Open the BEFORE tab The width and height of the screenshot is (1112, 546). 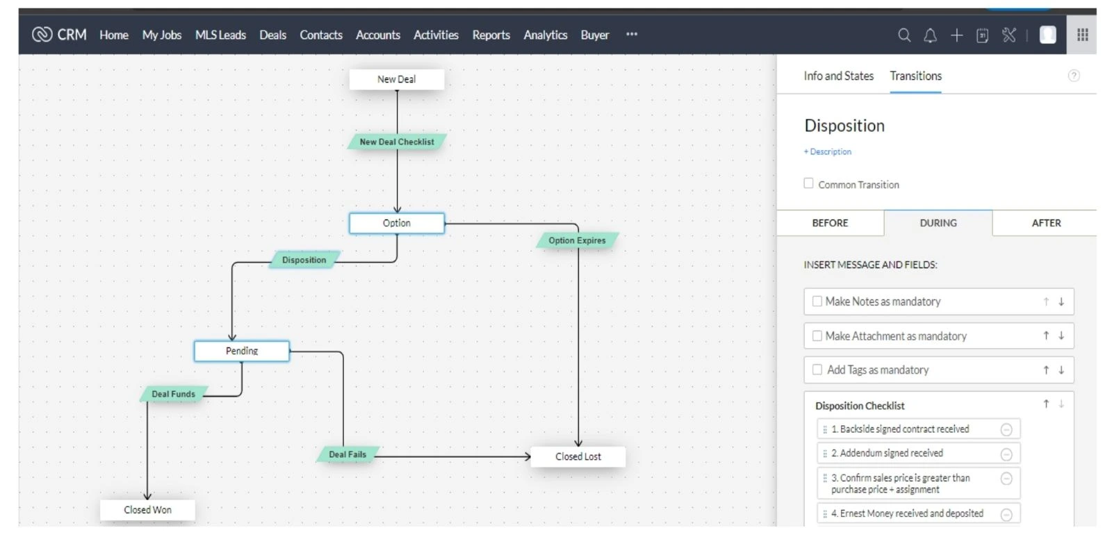pyautogui.click(x=830, y=223)
